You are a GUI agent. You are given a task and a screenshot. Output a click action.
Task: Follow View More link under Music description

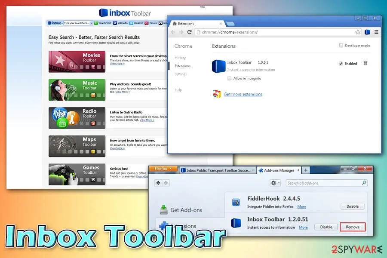[x=123, y=92]
